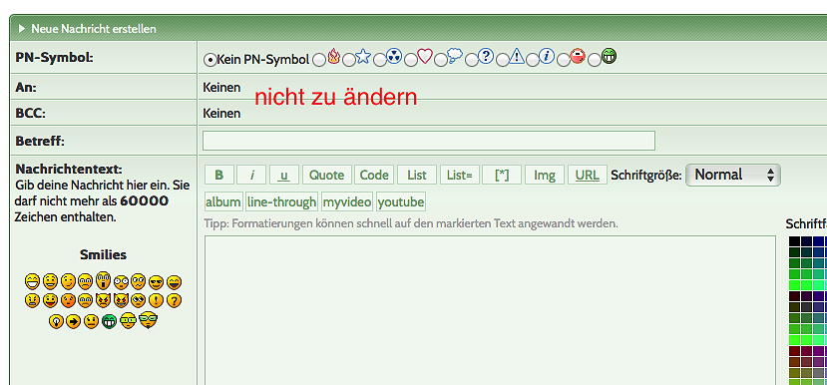The height and width of the screenshot is (385, 827).
Task: Apply bold with the B button
Action: (x=218, y=175)
